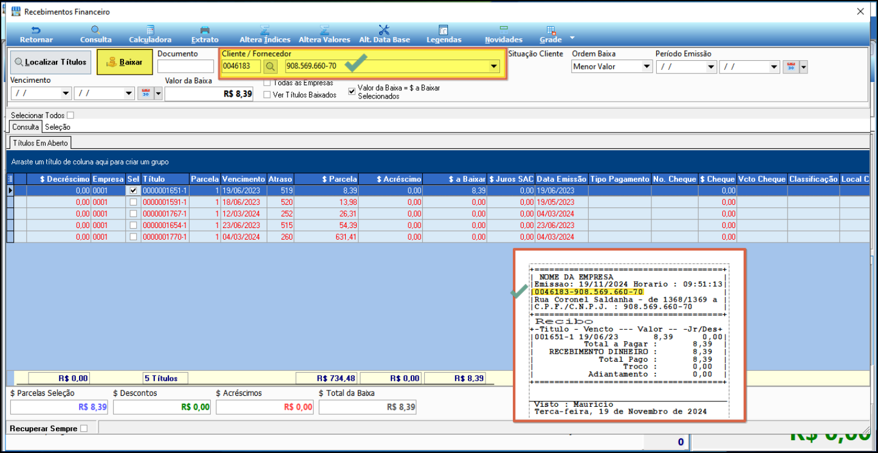Click $ Parcelas Seleção field
The width and height of the screenshot is (878, 453).
click(59, 407)
